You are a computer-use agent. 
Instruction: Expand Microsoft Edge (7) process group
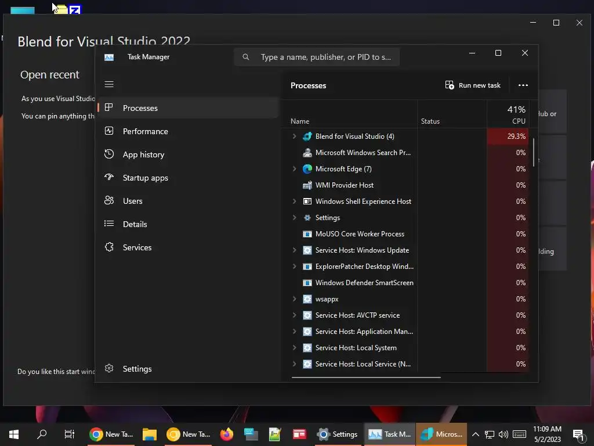pyautogui.click(x=294, y=169)
